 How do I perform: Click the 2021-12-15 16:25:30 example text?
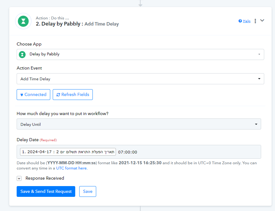pos(140,163)
